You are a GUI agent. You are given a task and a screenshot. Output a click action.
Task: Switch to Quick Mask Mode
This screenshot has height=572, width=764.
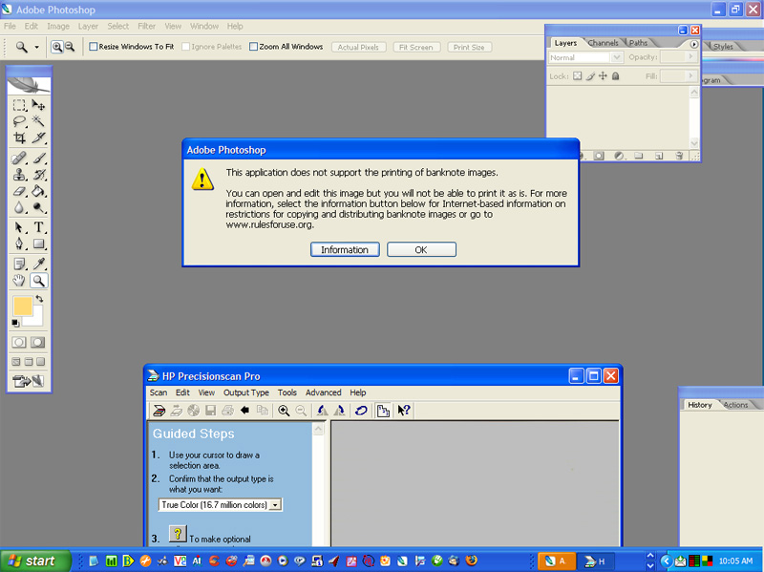pos(38,342)
